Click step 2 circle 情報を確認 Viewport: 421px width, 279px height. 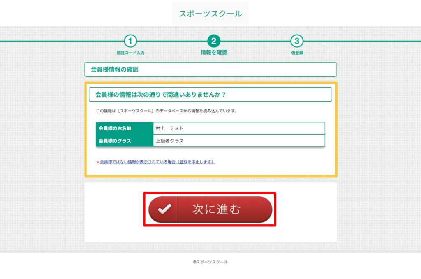214,41
